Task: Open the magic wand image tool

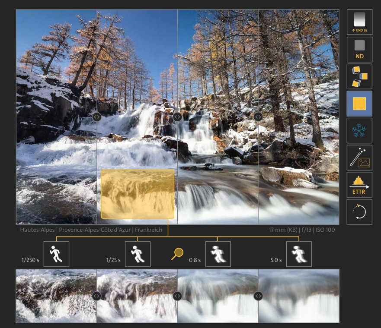Action: (359, 158)
